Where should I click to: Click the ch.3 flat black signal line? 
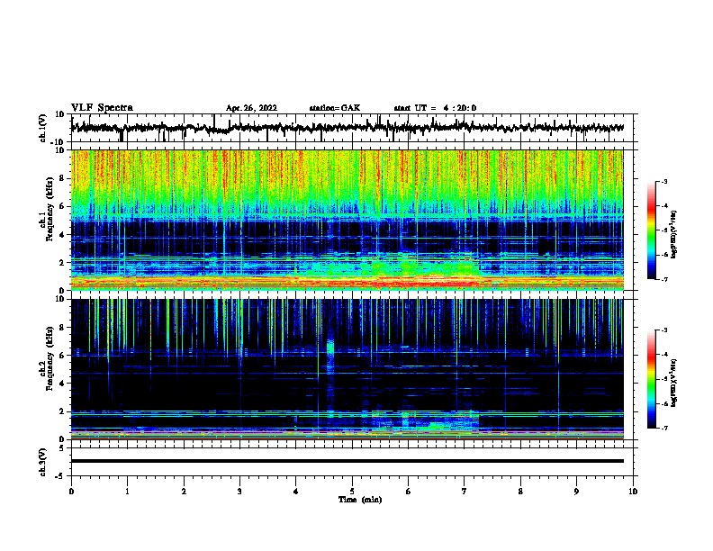point(347,461)
